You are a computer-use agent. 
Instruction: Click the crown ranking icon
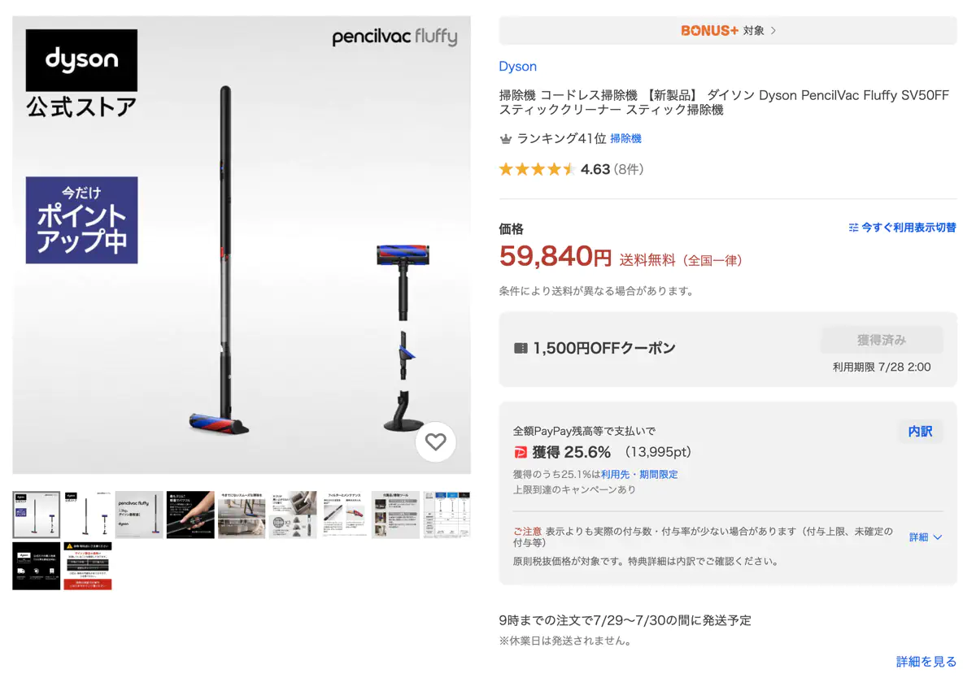tap(506, 139)
